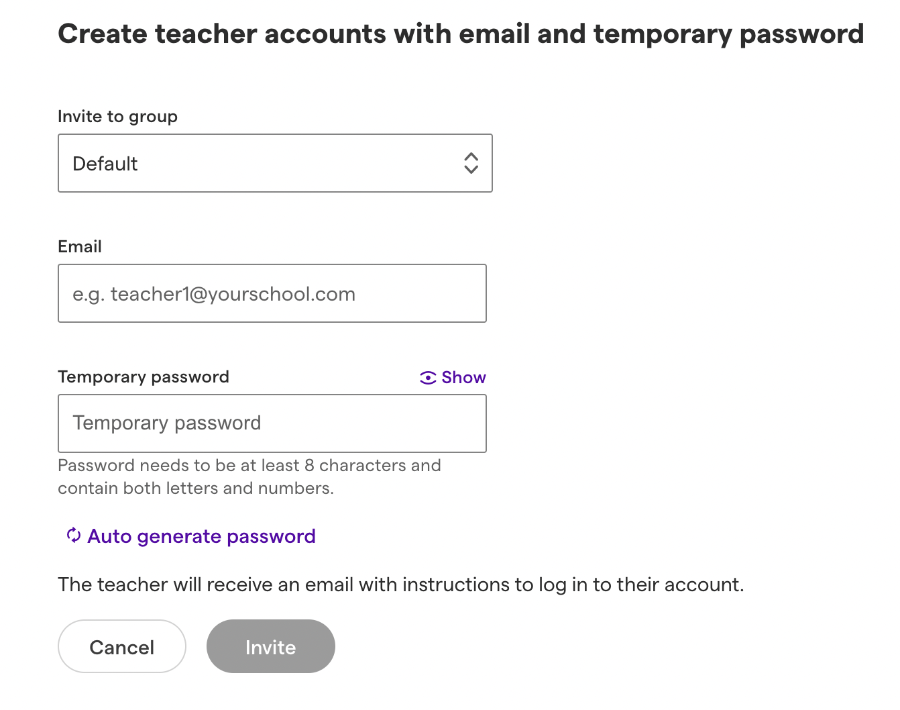Click the teacher will receive email note
Screen dimensions: 900x710
[401, 585]
